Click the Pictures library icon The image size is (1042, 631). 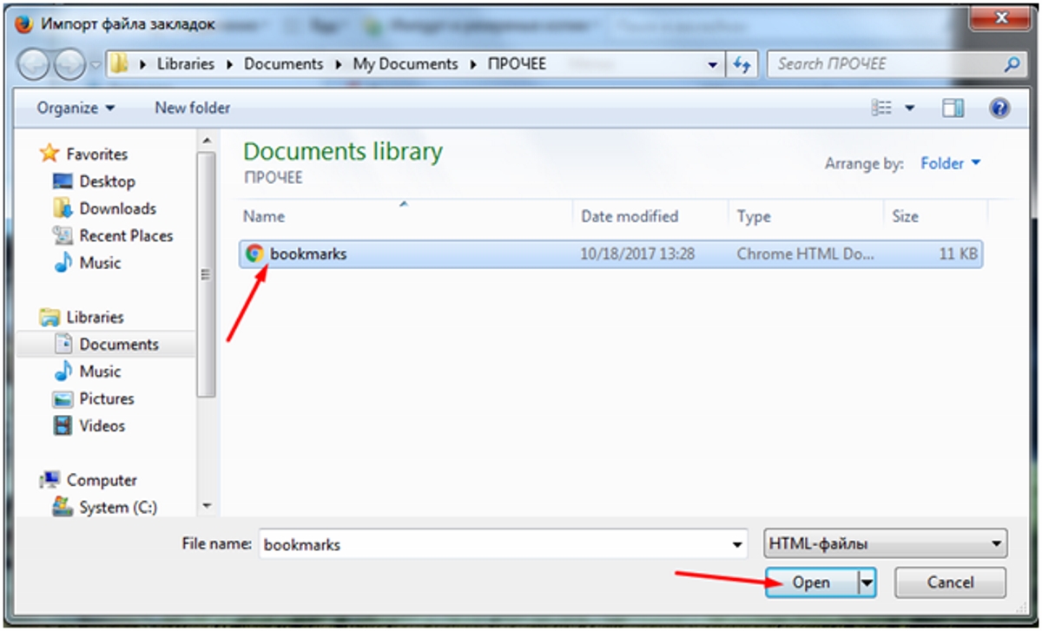click(x=63, y=398)
